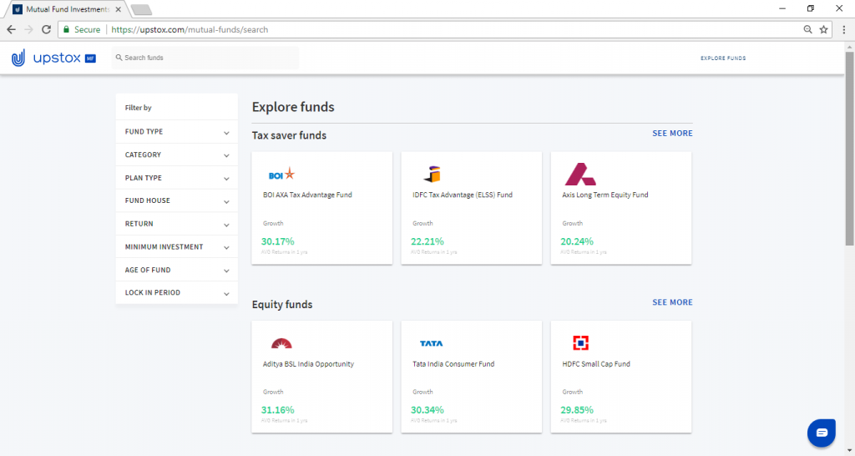Expand the Fund House filter
The height and width of the screenshot is (456, 855).
tap(177, 200)
